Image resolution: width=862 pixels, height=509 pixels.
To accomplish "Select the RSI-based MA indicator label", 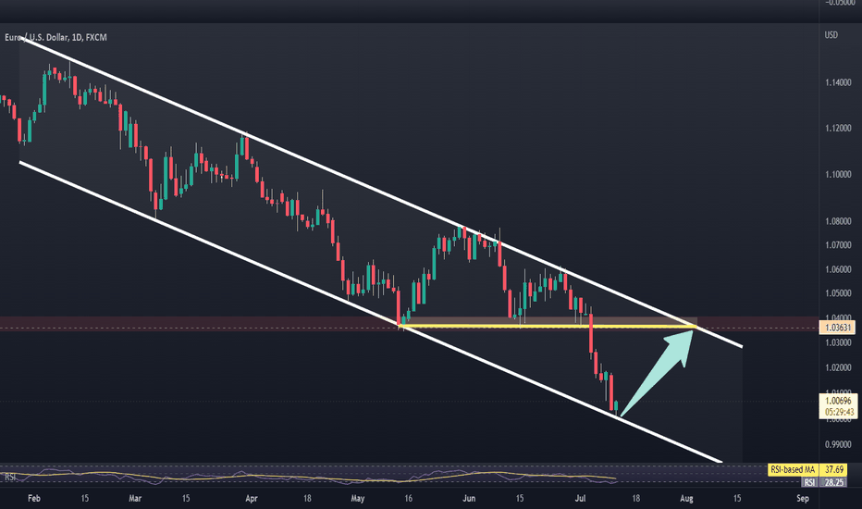I will [x=793, y=470].
